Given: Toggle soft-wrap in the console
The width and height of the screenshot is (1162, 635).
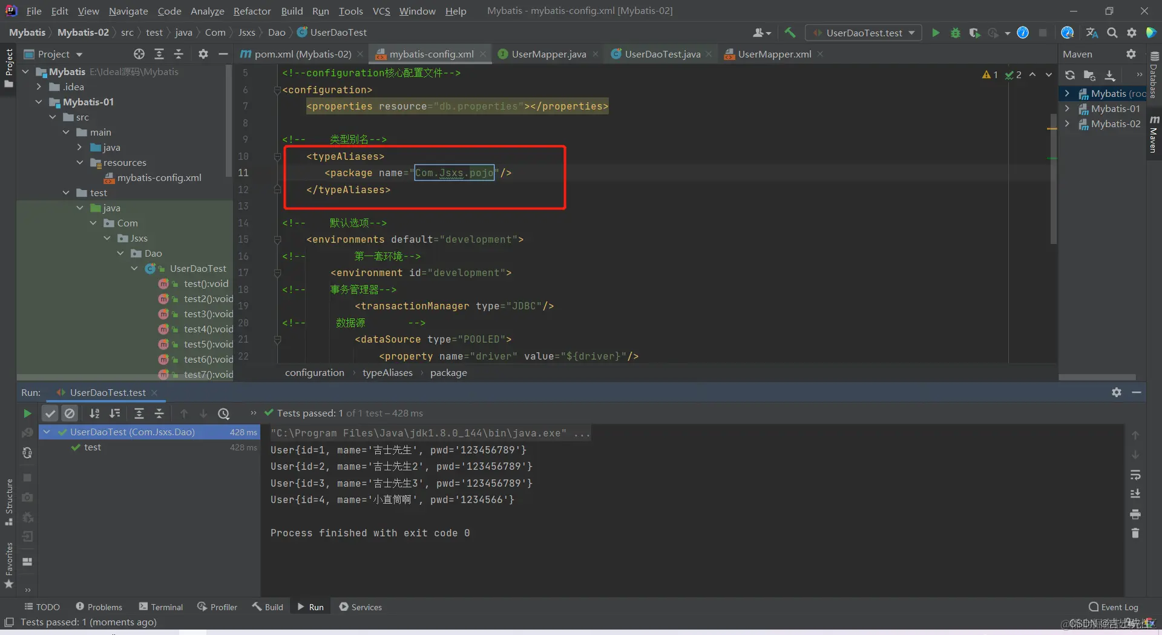Looking at the screenshot, I should tap(1135, 475).
